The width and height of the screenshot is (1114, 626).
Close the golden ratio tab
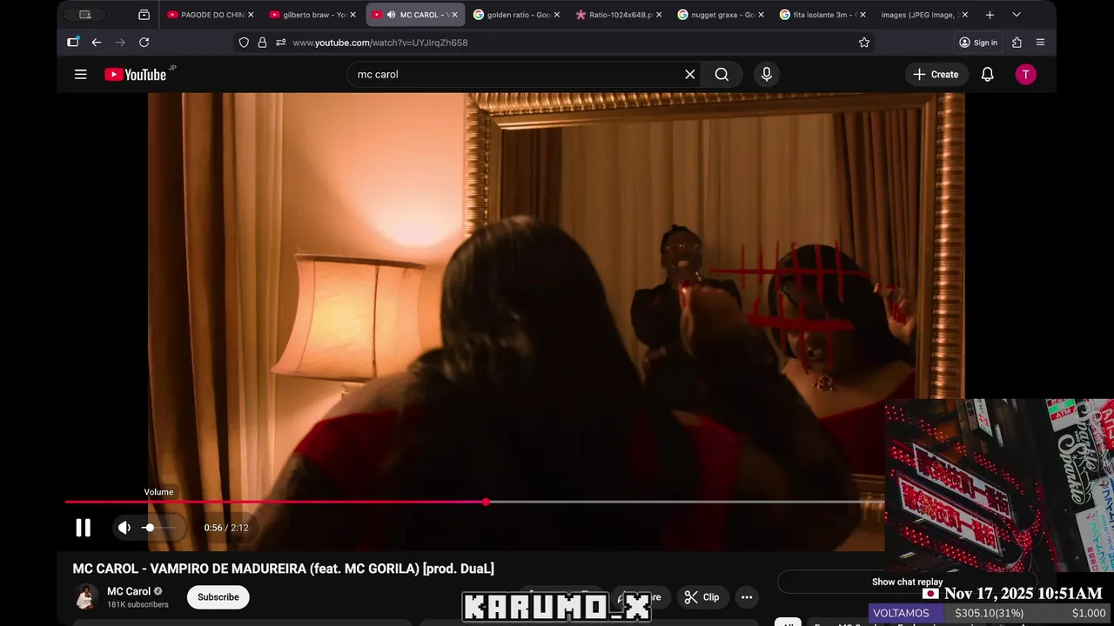click(x=556, y=15)
